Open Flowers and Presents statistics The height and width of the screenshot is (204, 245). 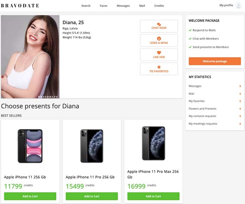[202, 109]
